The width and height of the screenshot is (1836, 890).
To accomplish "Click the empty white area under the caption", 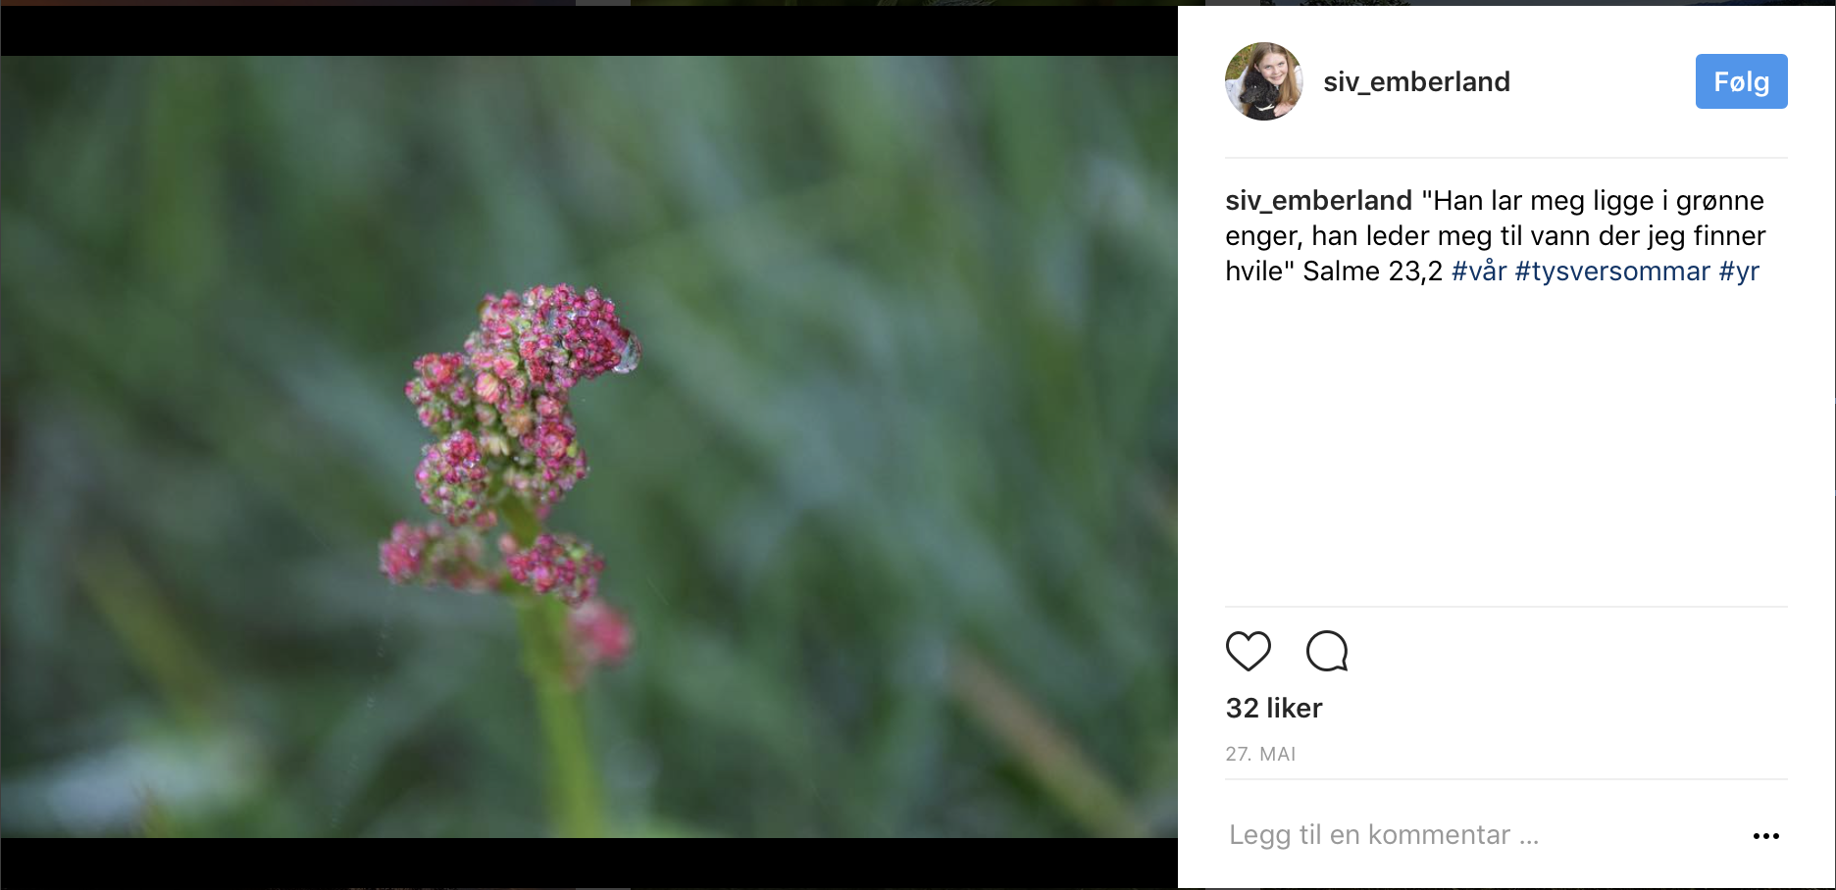I will (x=1505, y=441).
